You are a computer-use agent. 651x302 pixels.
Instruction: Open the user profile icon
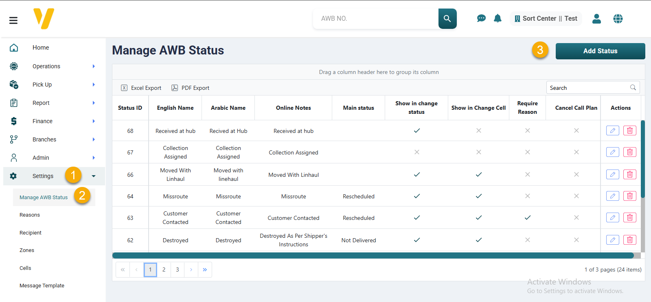(x=596, y=19)
